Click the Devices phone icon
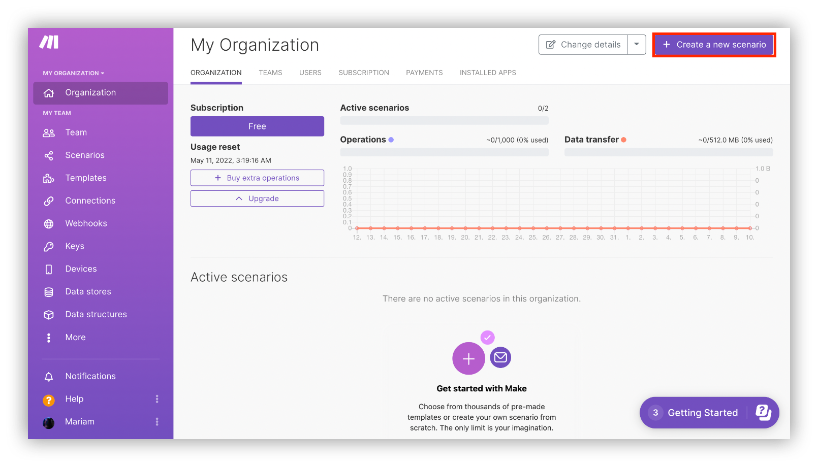This screenshot has height=467, width=818. (x=49, y=270)
